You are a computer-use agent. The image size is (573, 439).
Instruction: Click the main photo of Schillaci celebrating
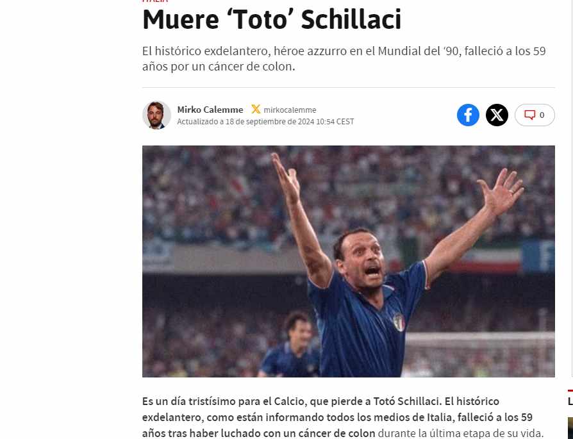348,261
